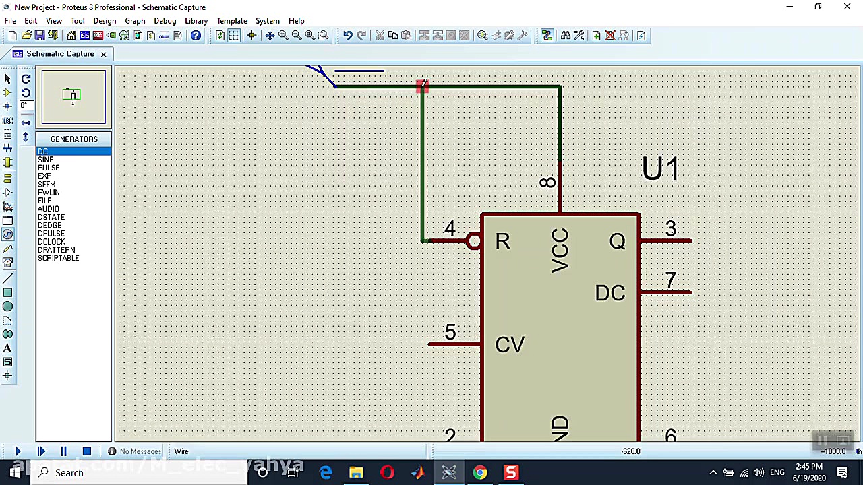Open Help via the blue question mark icon

[x=196, y=36]
